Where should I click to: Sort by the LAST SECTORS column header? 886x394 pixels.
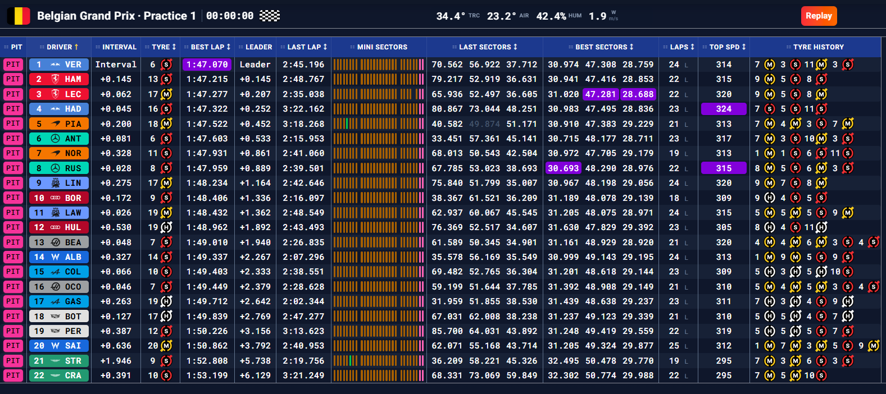click(485, 47)
